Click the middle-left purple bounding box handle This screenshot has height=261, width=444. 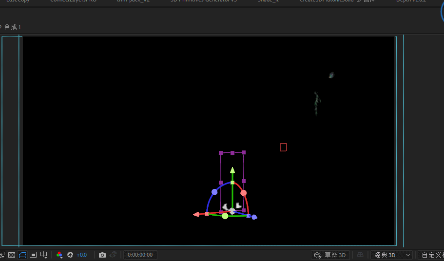pyautogui.click(x=221, y=183)
